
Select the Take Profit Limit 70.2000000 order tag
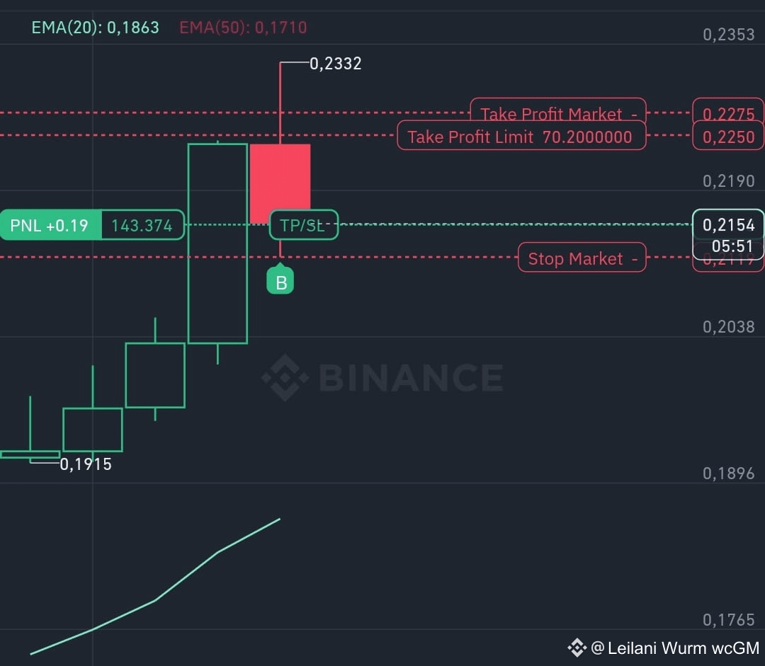521,136
